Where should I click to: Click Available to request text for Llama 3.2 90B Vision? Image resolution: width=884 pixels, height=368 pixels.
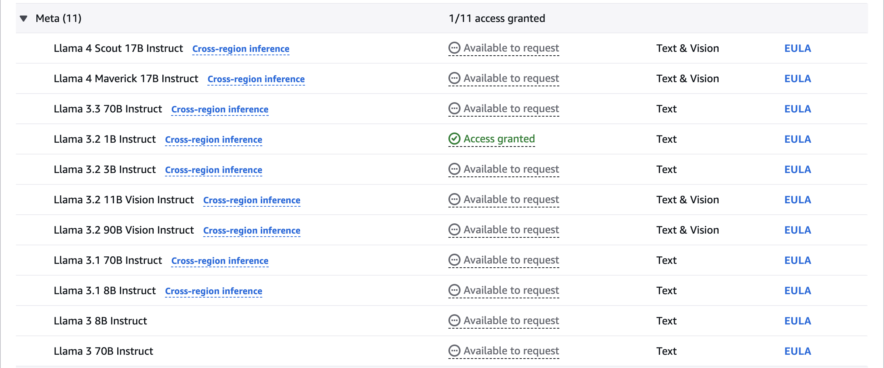[x=511, y=230]
